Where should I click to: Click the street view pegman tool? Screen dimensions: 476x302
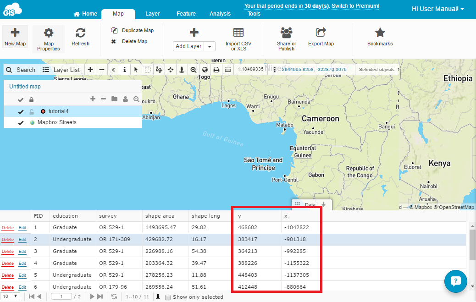182,70
